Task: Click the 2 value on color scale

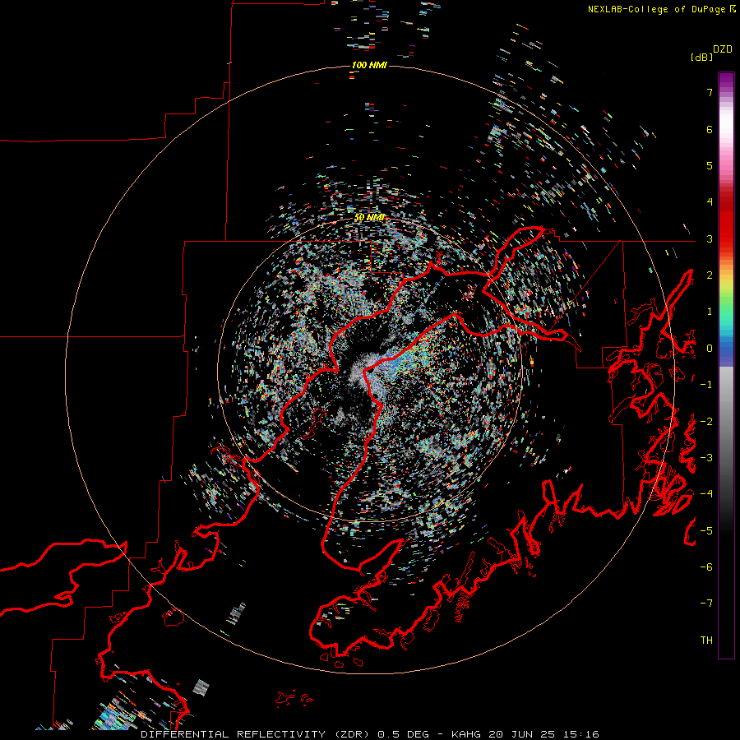Action: click(710, 275)
